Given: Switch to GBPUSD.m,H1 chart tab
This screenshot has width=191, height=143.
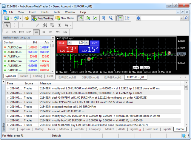Looking at the screenshot, I should click(x=90, y=77).
